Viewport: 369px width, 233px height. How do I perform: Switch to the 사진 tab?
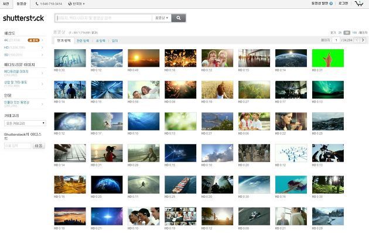click(6, 4)
